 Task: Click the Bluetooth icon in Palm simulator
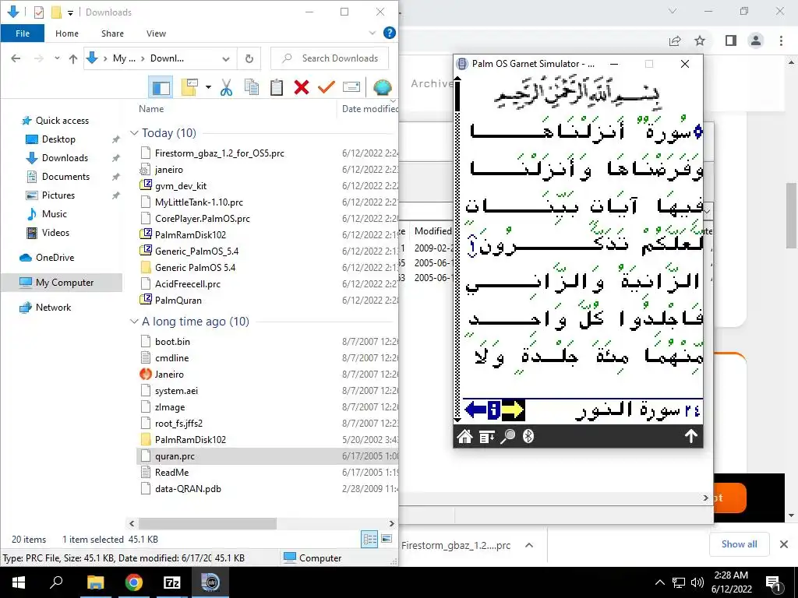[528, 436]
